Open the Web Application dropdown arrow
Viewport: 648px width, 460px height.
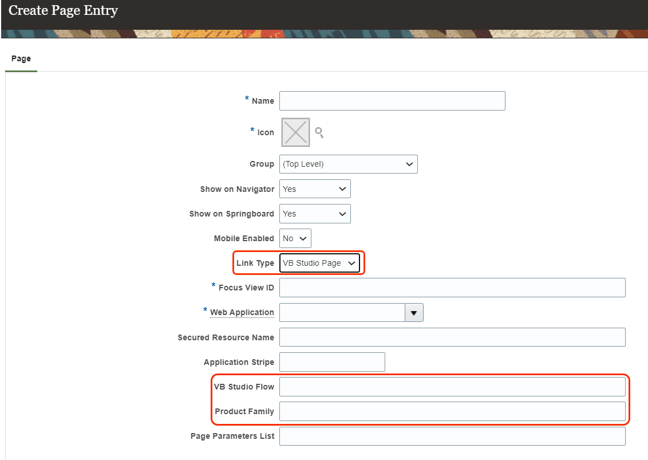click(414, 312)
